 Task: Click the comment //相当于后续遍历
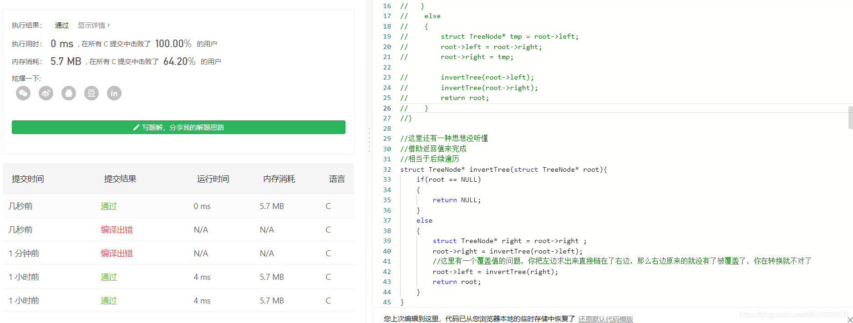click(430, 159)
